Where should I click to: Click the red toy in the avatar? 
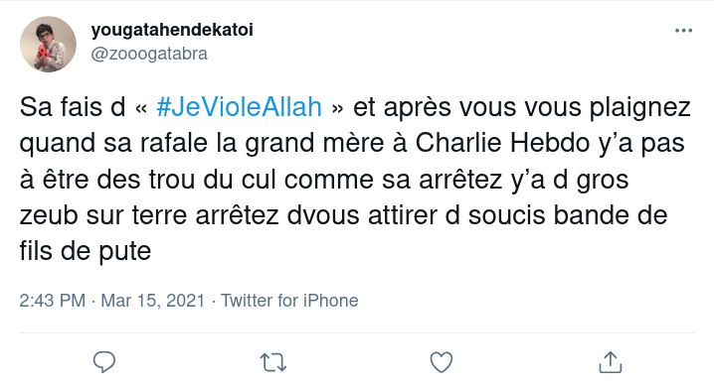pos(43,52)
